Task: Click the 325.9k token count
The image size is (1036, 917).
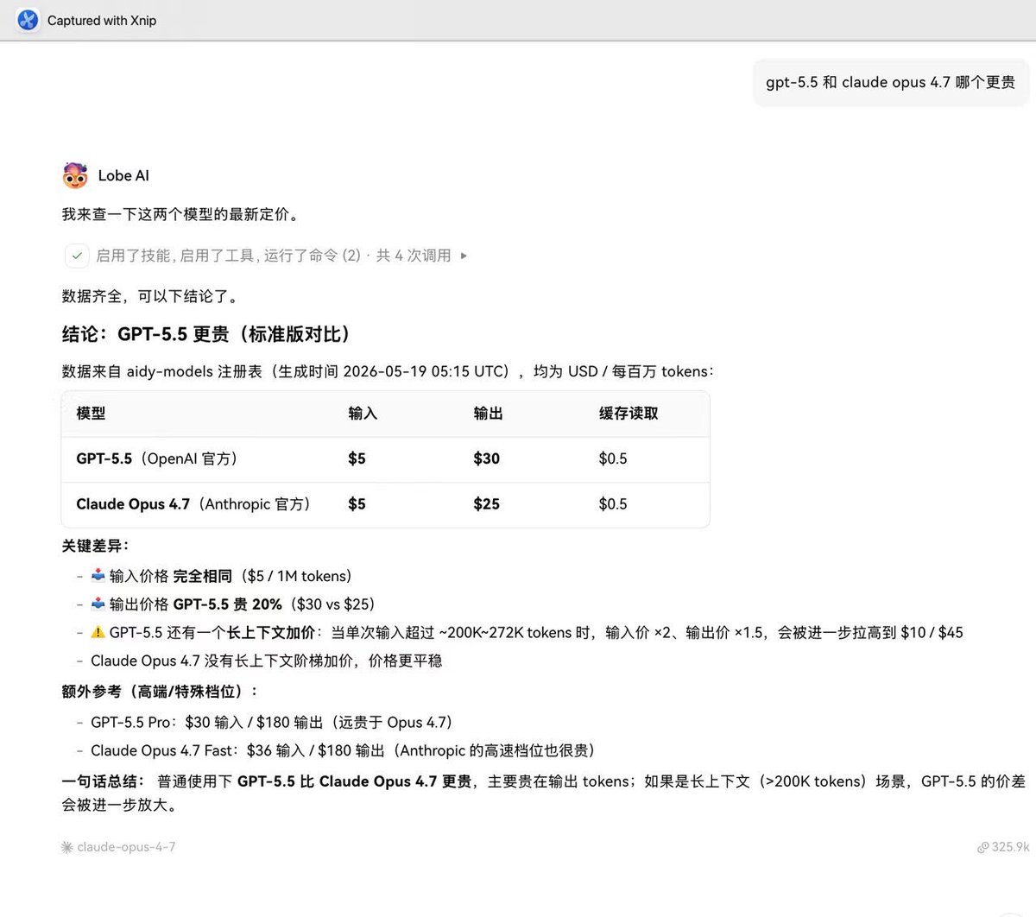Action: click(1010, 847)
